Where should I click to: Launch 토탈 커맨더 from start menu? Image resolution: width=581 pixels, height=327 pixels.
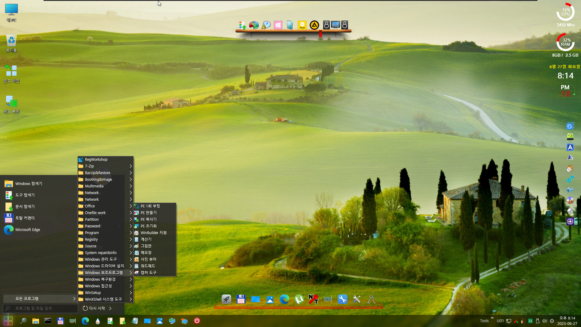point(39,218)
